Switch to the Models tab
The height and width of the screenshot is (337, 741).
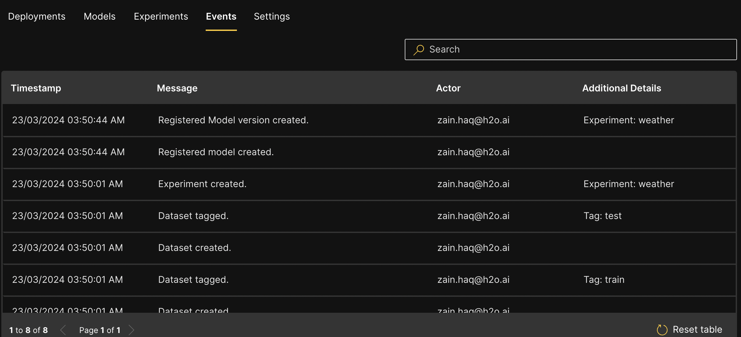[x=100, y=16]
